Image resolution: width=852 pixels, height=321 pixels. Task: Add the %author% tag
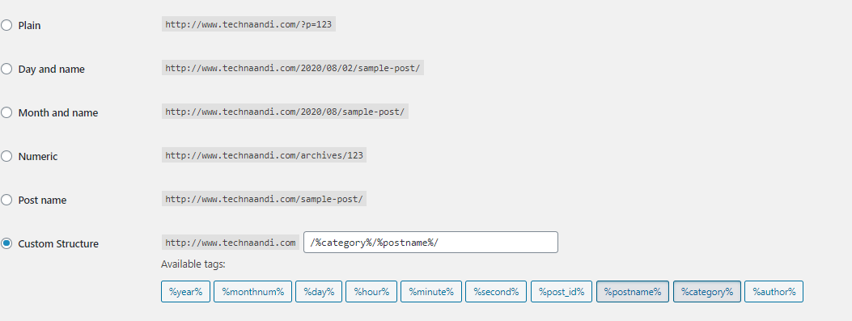tap(774, 292)
